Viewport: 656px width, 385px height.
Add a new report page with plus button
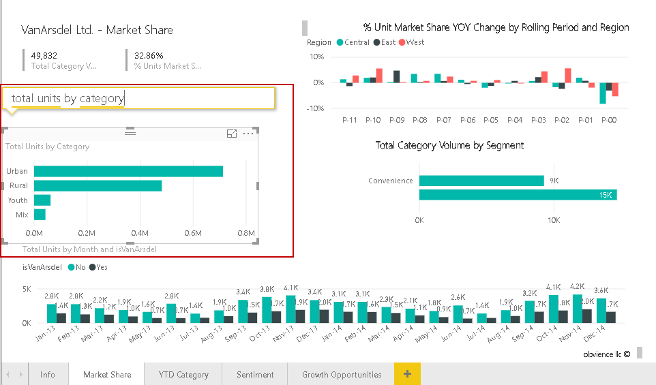pyautogui.click(x=407, y=374)
